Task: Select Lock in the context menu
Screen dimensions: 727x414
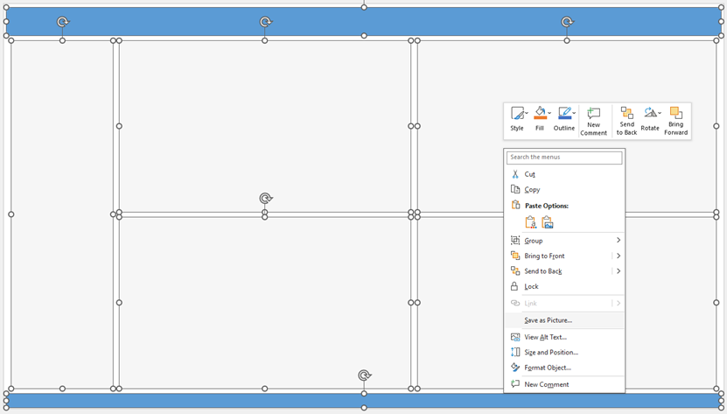Action: point(564,286)
